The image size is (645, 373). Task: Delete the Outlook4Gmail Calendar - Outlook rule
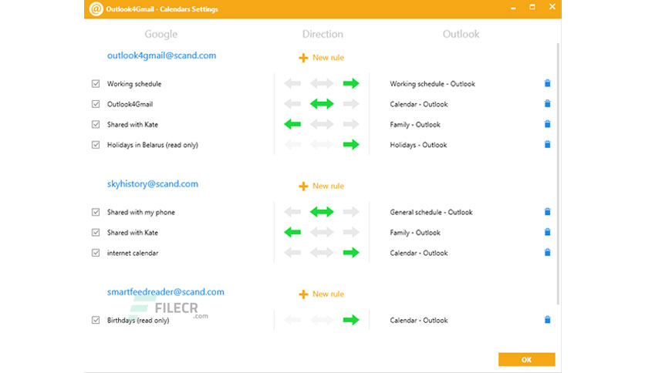[547, 103]
